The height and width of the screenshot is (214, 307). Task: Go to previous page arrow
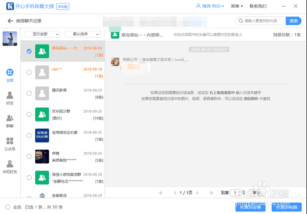[x=174, y=193]
